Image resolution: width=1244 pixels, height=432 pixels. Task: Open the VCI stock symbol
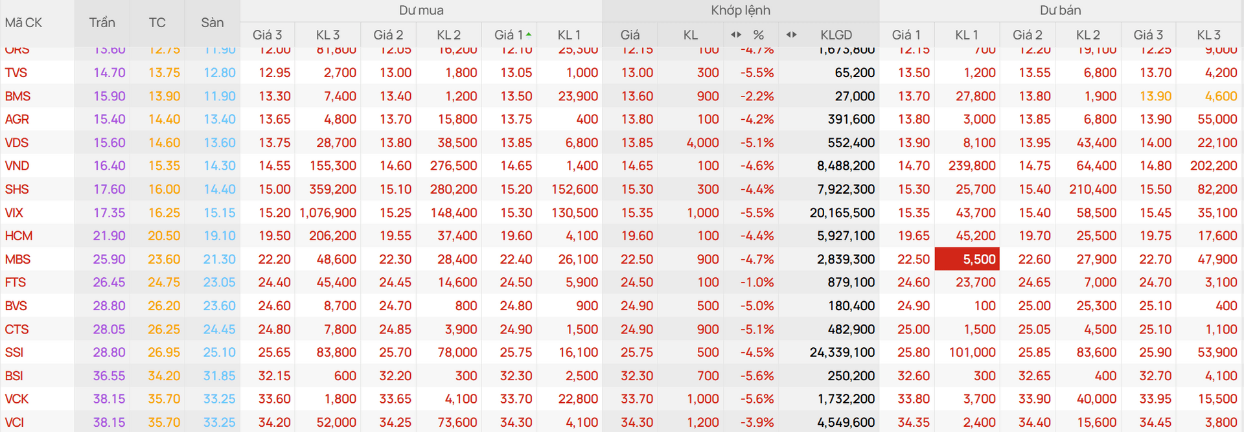14,422
